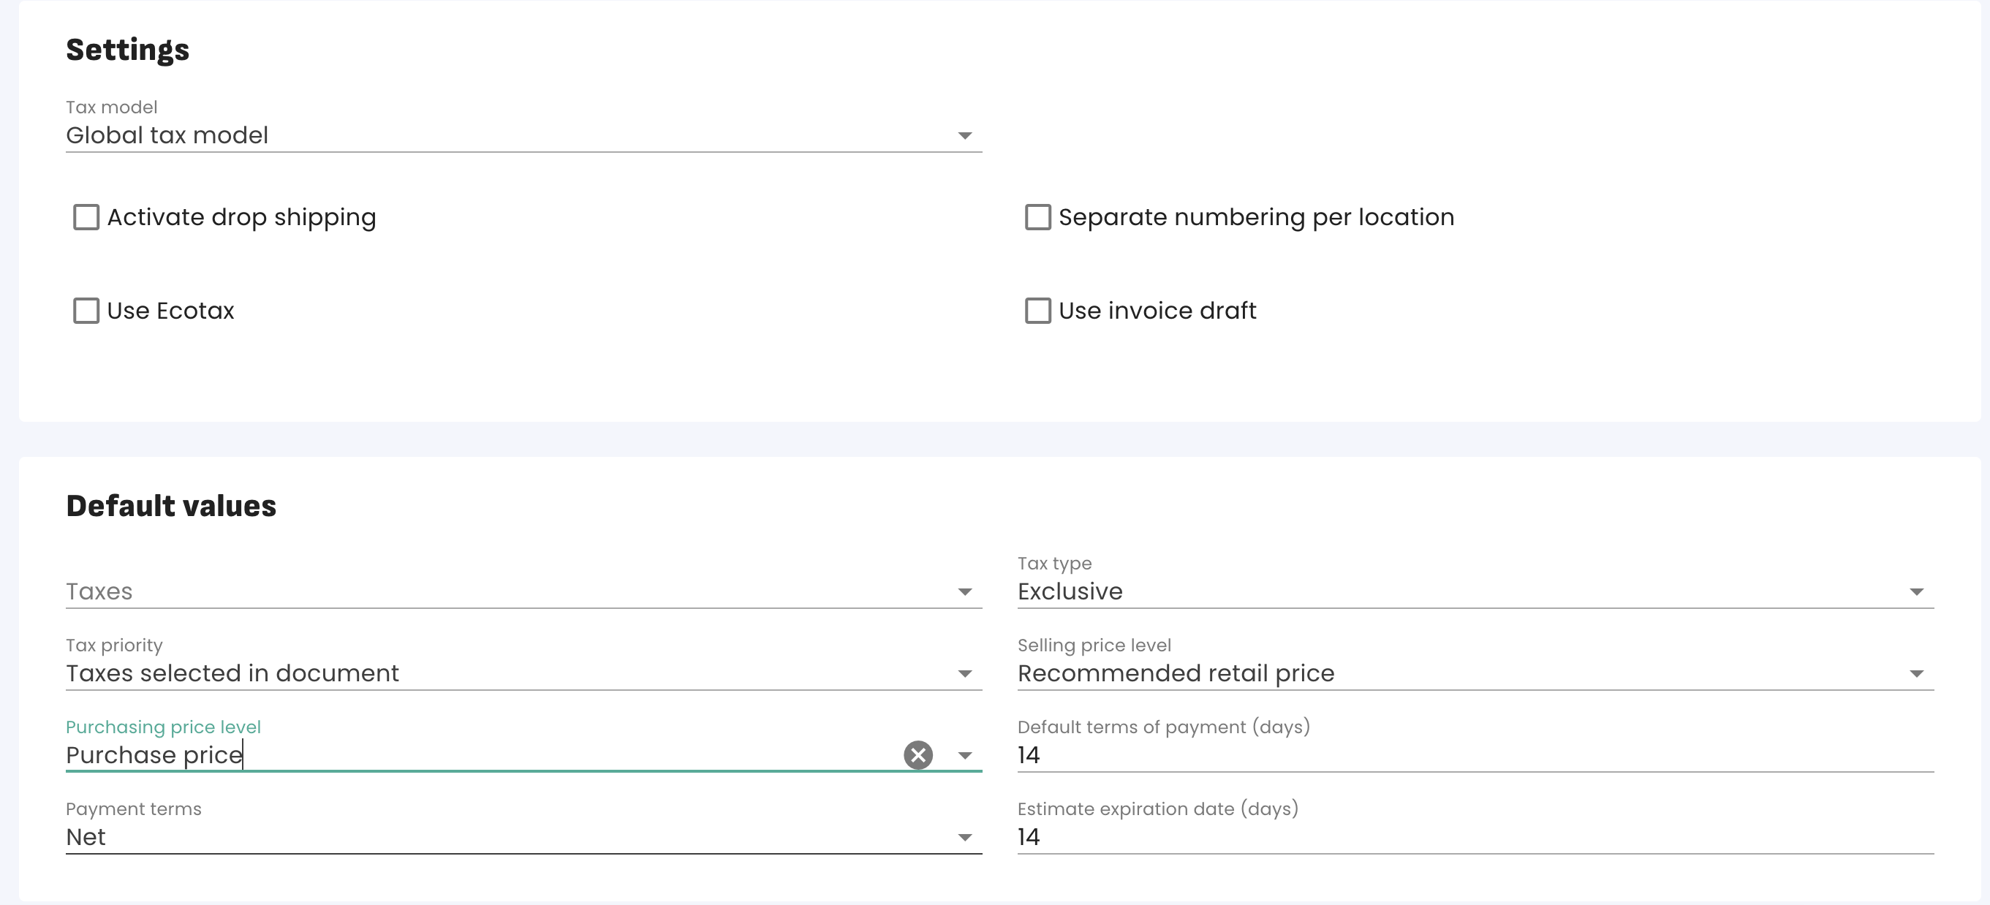Click Taxes selected in document value
This screenshot has height=905, width=1990.
pos(232,673)
